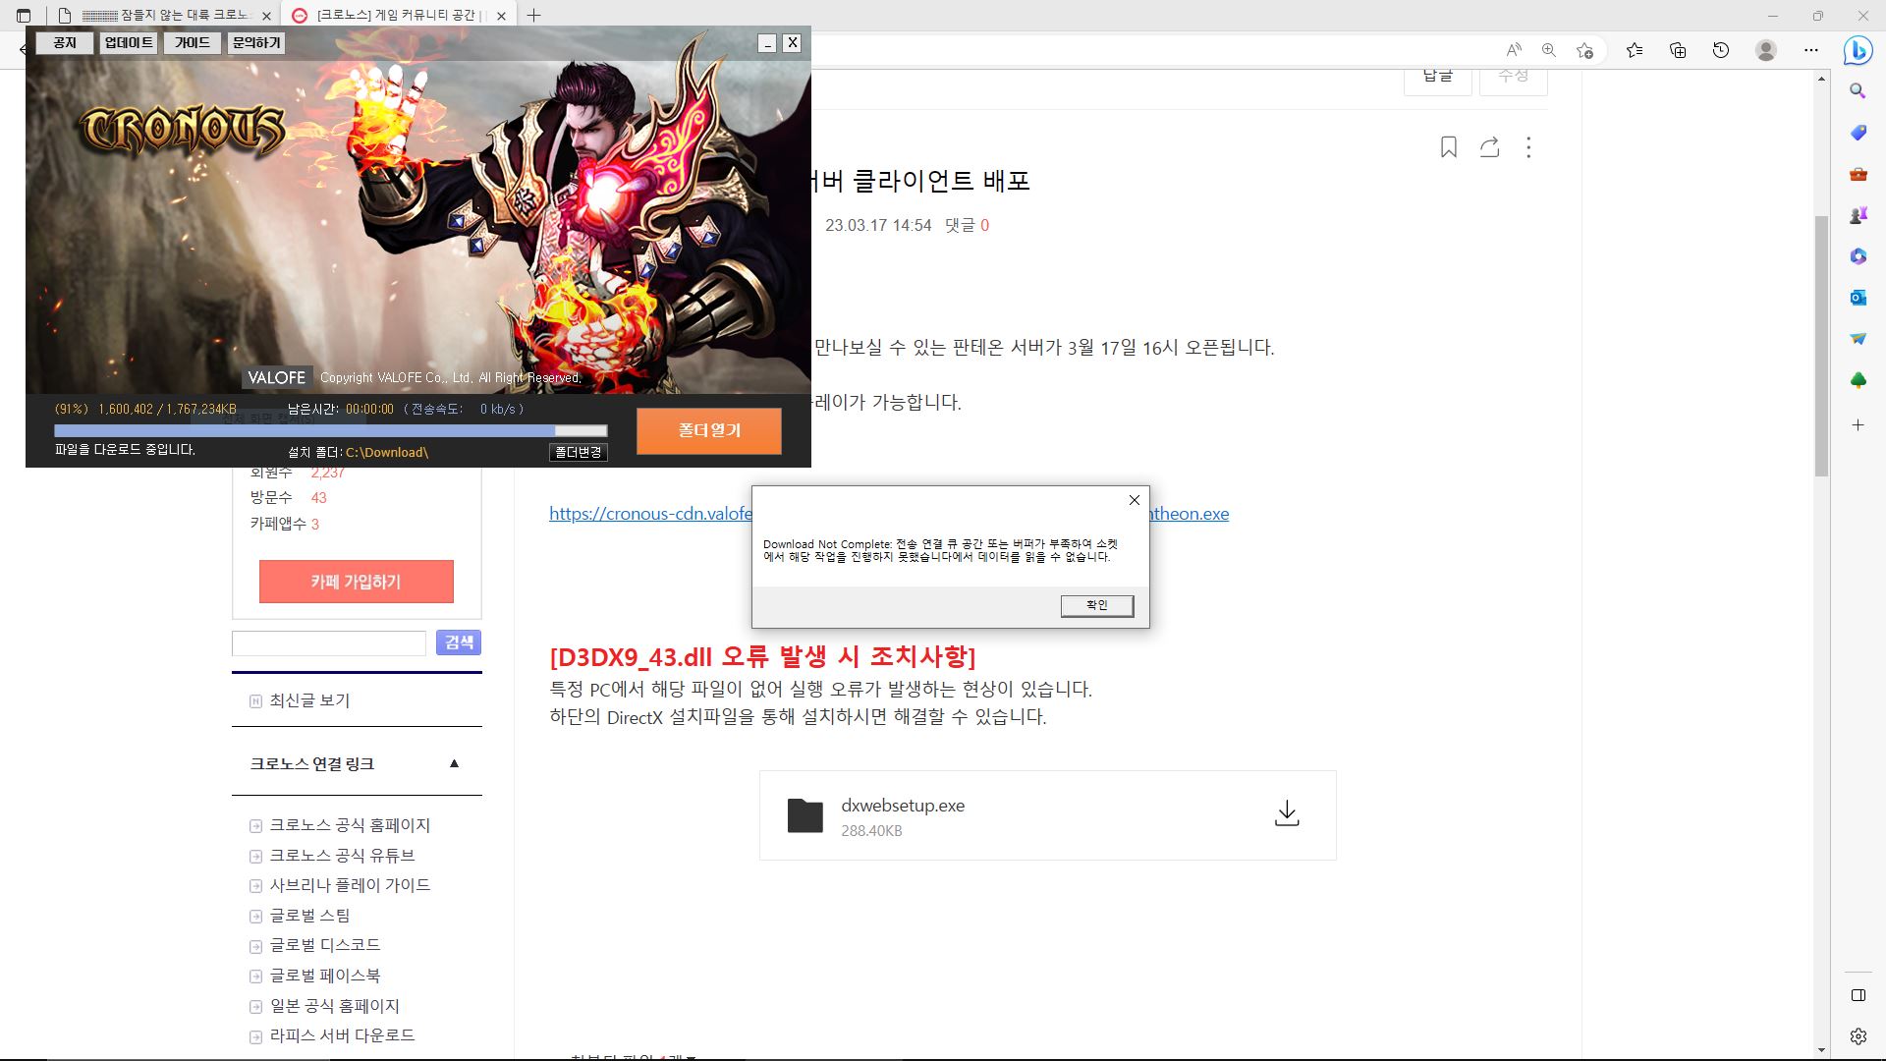Open 일본 공식 홈페이지 link
Screen dimensions: 1886x1061
(334, 1006)
